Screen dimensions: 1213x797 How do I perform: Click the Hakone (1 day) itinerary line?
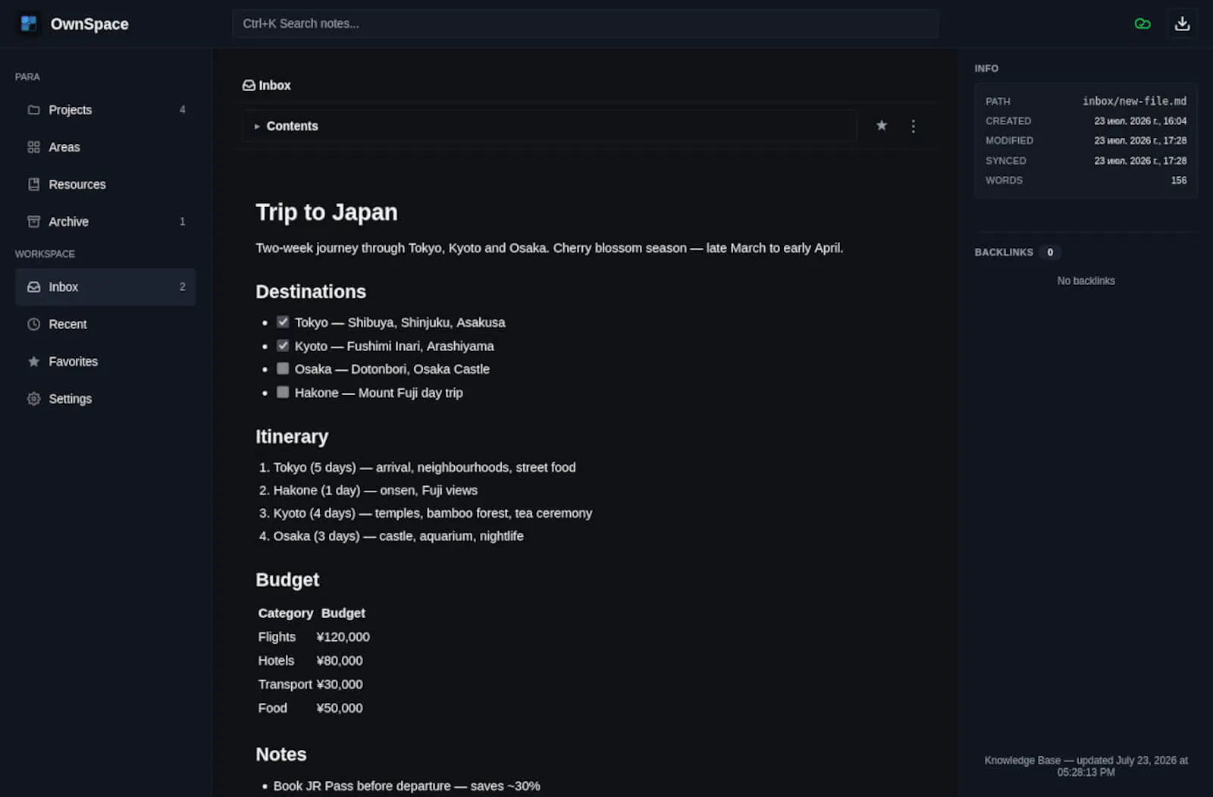[375, 490]
